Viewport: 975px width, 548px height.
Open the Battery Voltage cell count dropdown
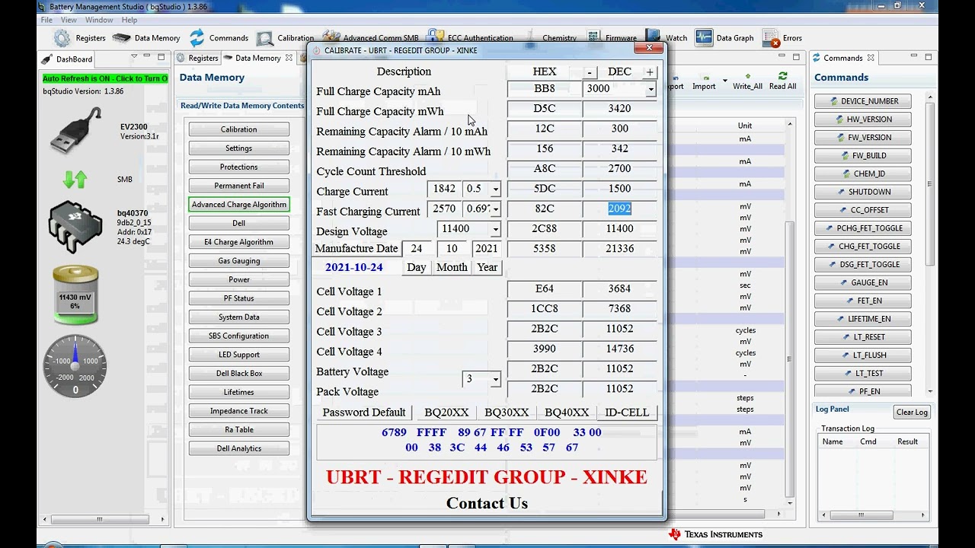pos(496,379)
